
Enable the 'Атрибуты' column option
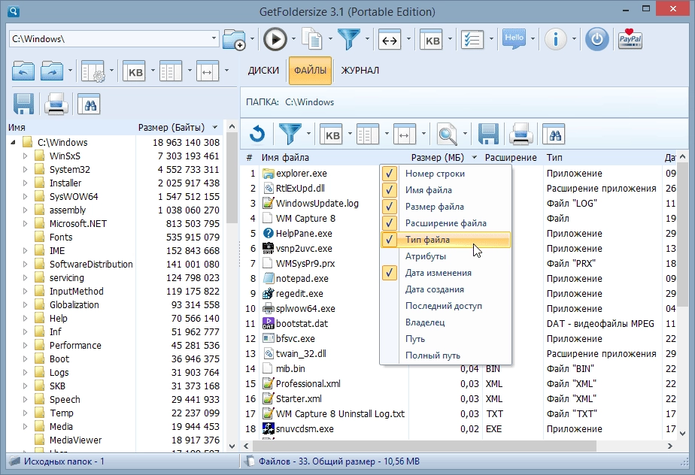pyautogui.click(x=445, y=256)
